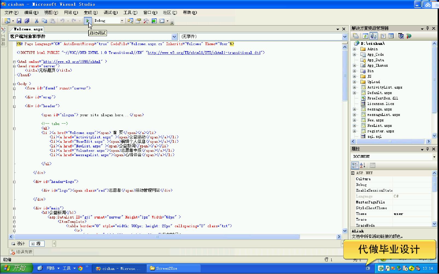The image size is (439, 274).
Task: Open the 错误列表 error list tab
Action: pos(21,252)
